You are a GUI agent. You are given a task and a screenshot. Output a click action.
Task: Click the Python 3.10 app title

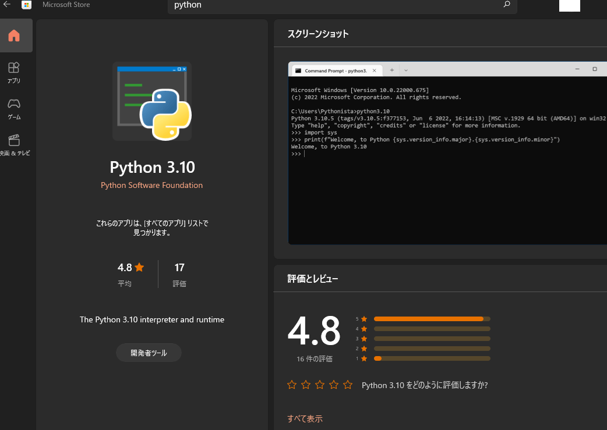(x=153, y=167)
